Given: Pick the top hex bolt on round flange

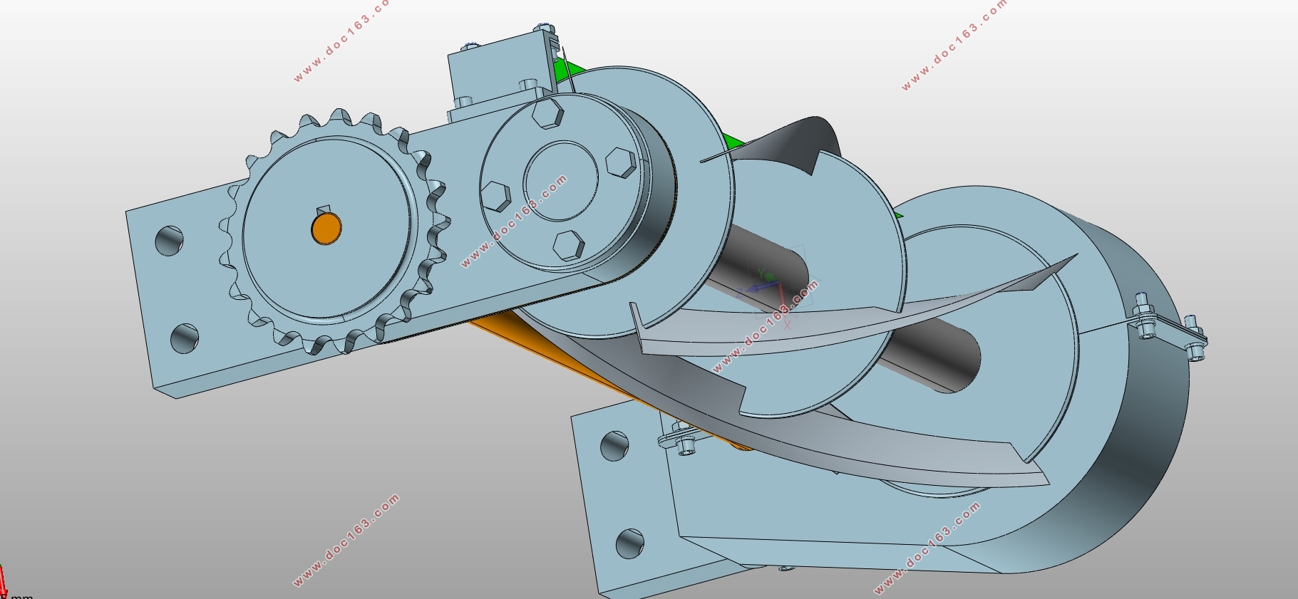Looking at the screenshot, I should point(547,113).
